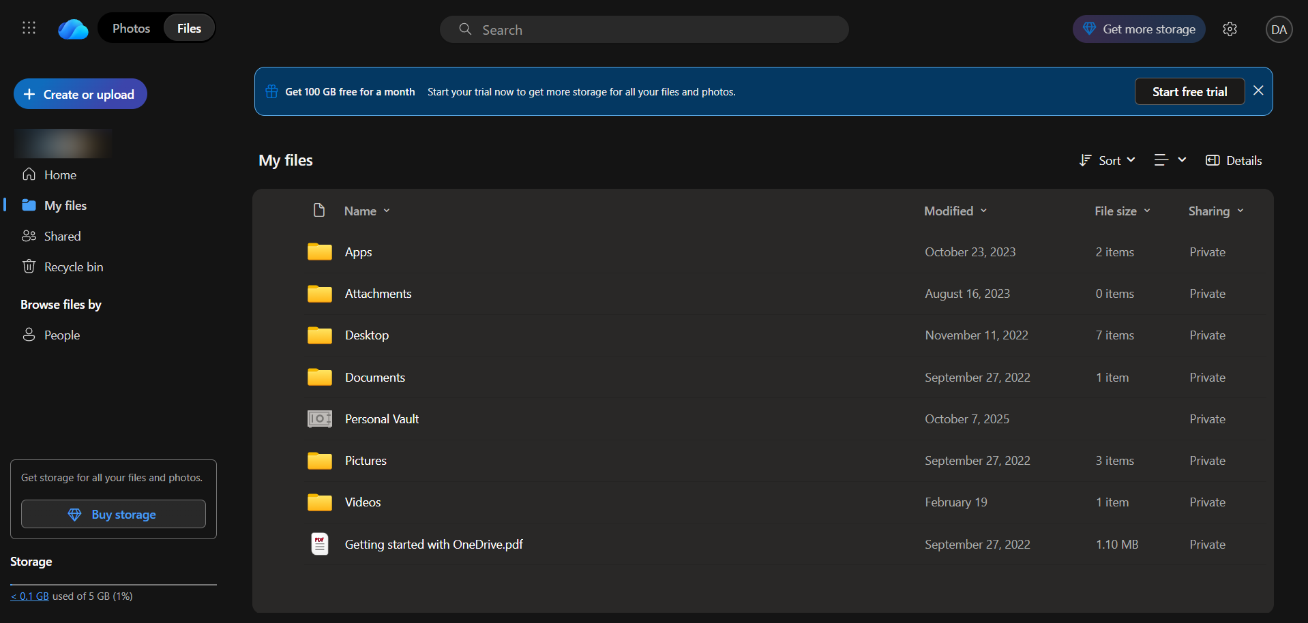Click the file type column header icon
The image size is (1308, 623).
point(318,211)
